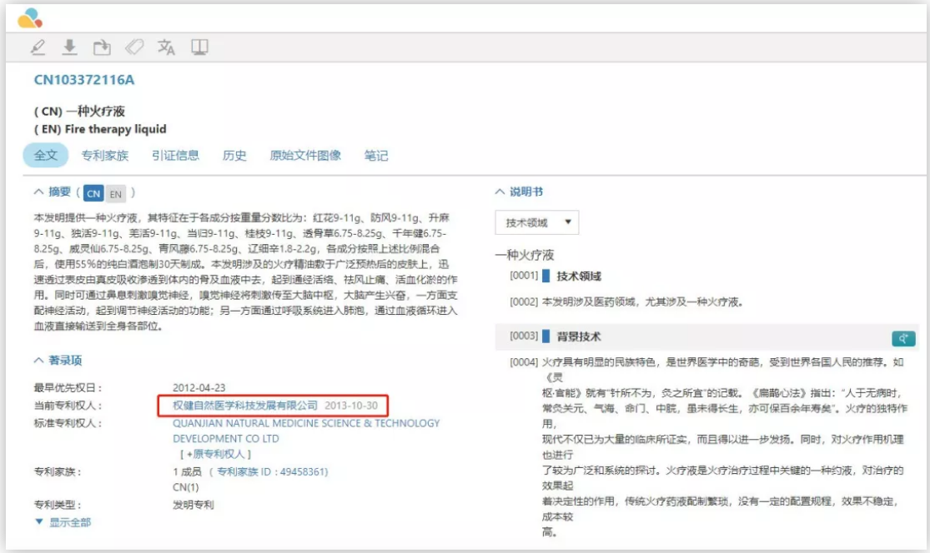Click the teal search icon beside 背景技术
Screen dimensions: 930x553
[x=903, y=337]
